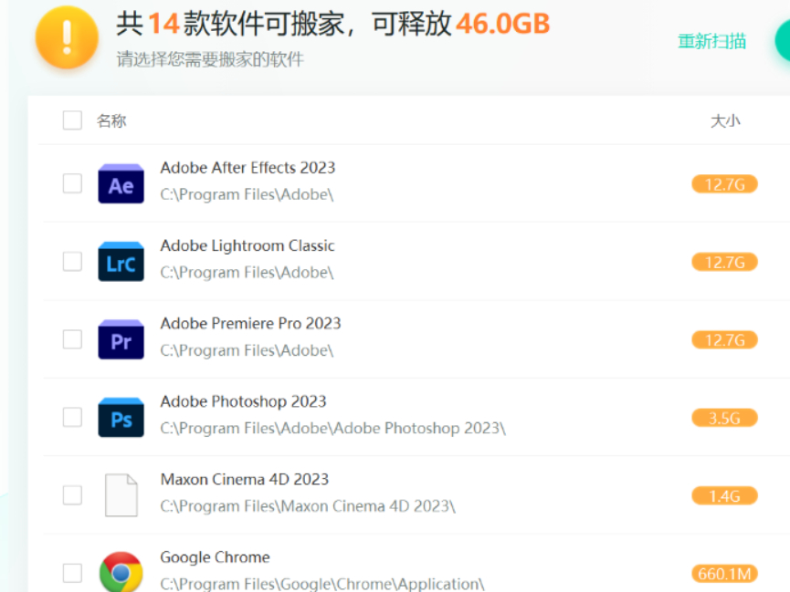Image resolution: width=790 pixels, height=592 pixels.
Task: Click the 12.7G badge for After Effects
Action: [x=724, y=184]
